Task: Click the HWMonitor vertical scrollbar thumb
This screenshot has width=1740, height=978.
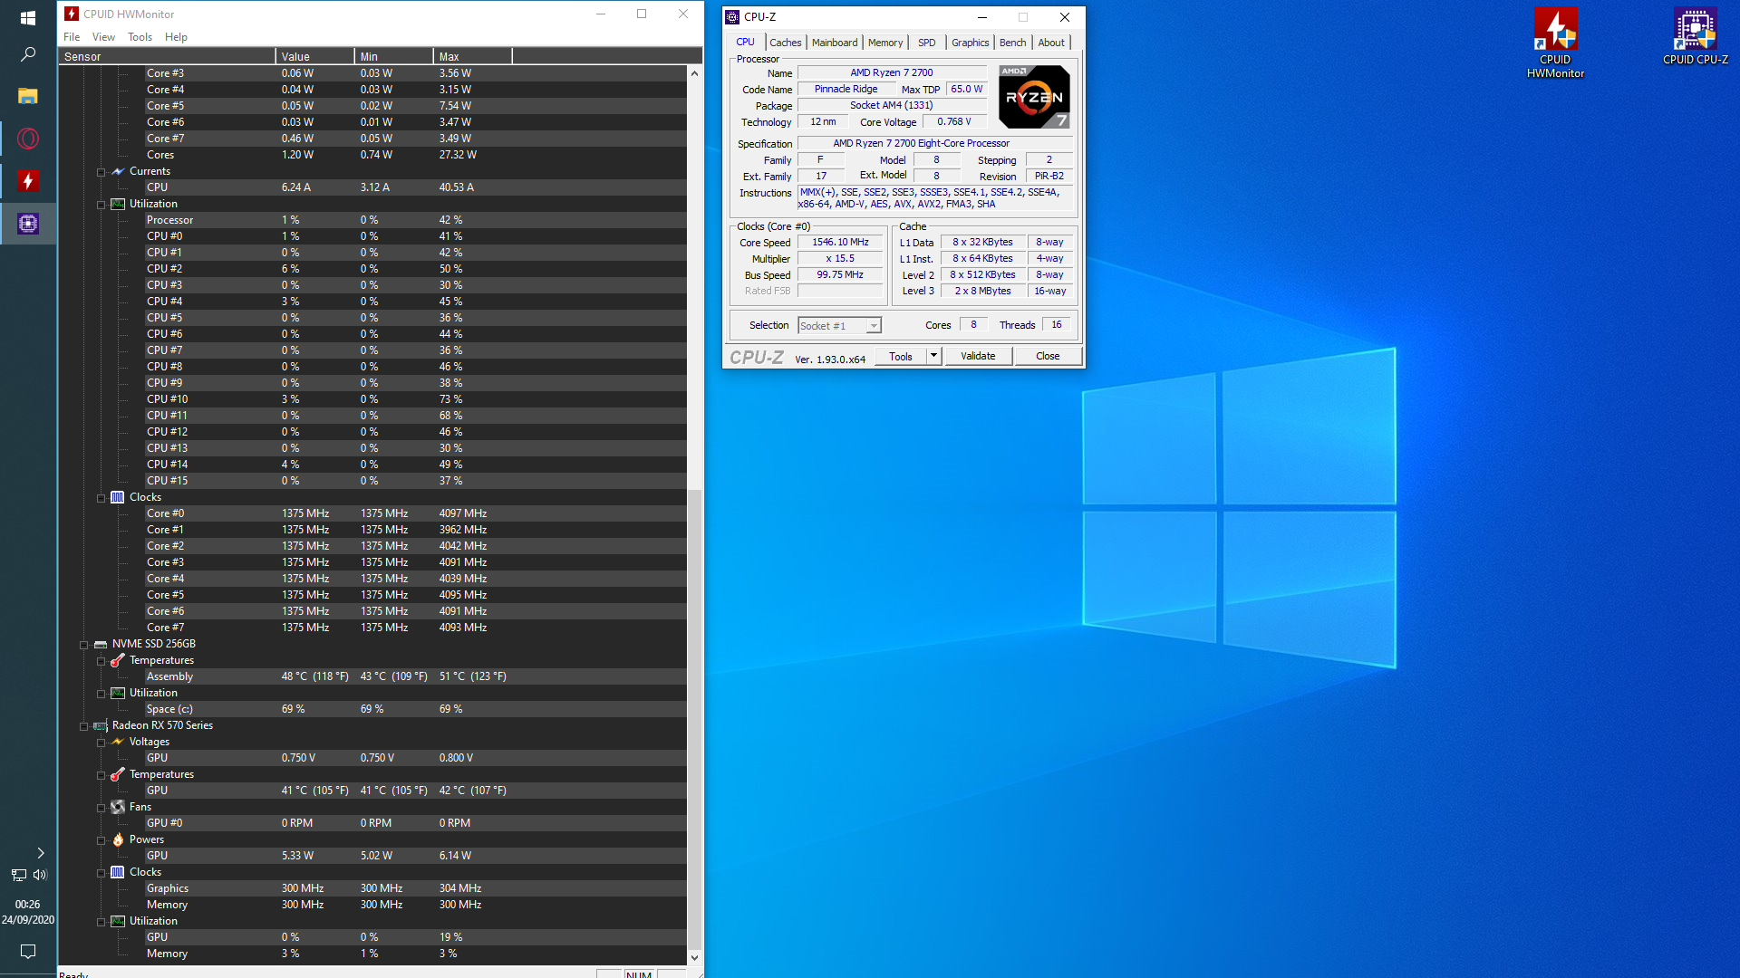Action: [694, 719]
